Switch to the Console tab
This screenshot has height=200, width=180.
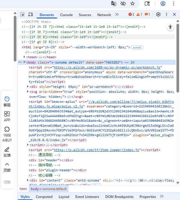click(66, 15)
